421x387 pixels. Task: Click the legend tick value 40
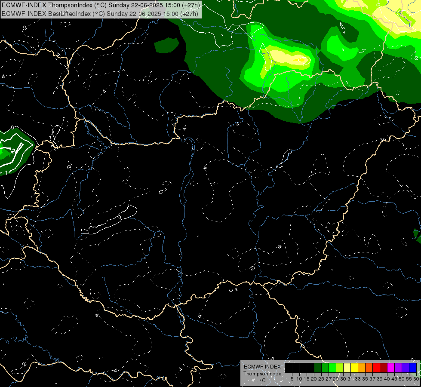click(387, 379)
